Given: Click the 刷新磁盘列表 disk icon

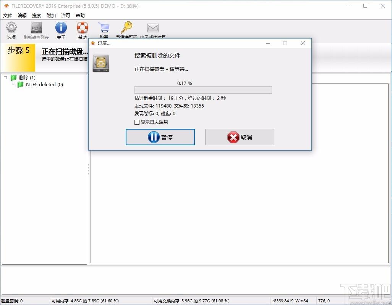Looking at the screenshot, I should click(x=36, y=27).
